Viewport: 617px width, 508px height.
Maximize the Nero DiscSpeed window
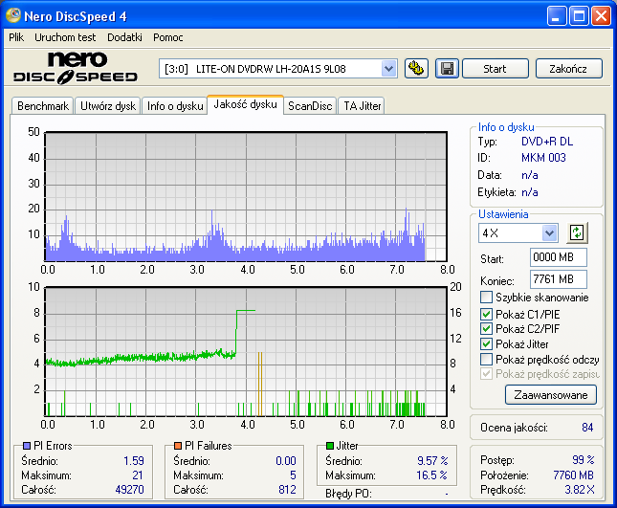coord(579,16)
